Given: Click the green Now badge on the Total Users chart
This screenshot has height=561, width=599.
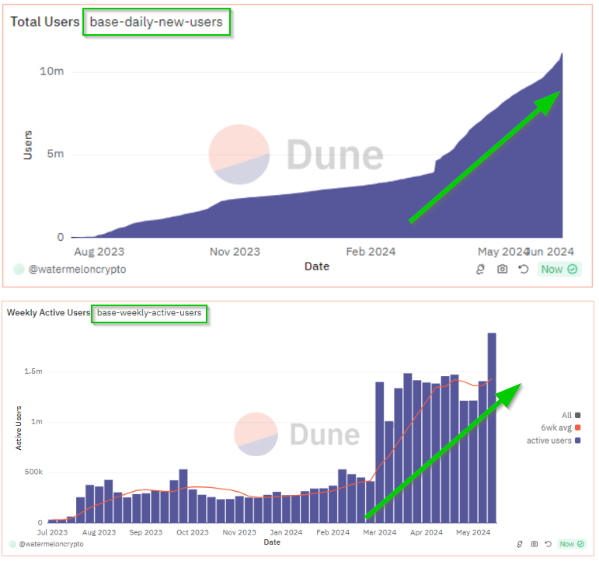Looking at the screenshot, I should (x=559, y=270).
